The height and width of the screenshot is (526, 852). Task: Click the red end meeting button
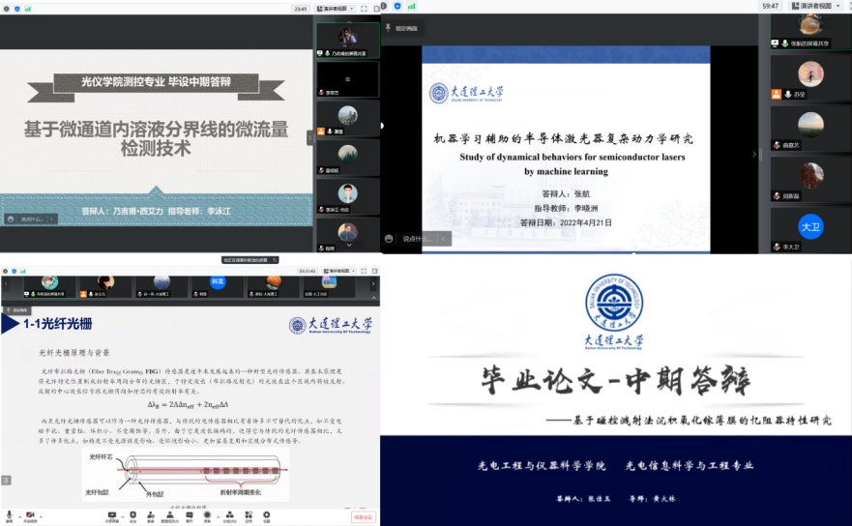pos(364,516)
